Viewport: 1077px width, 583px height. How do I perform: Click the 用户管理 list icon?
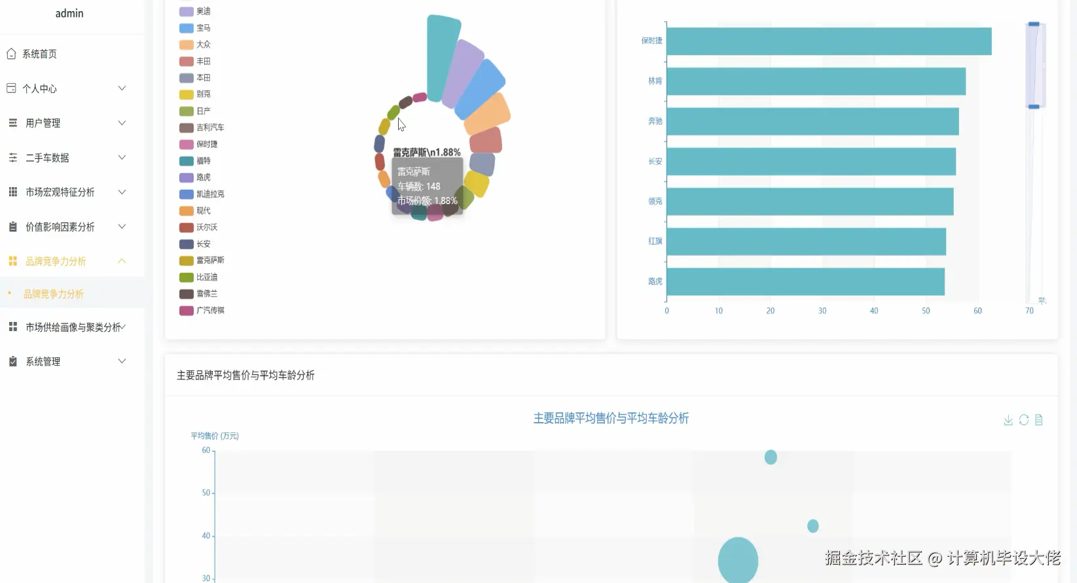[x=12, y=122]
